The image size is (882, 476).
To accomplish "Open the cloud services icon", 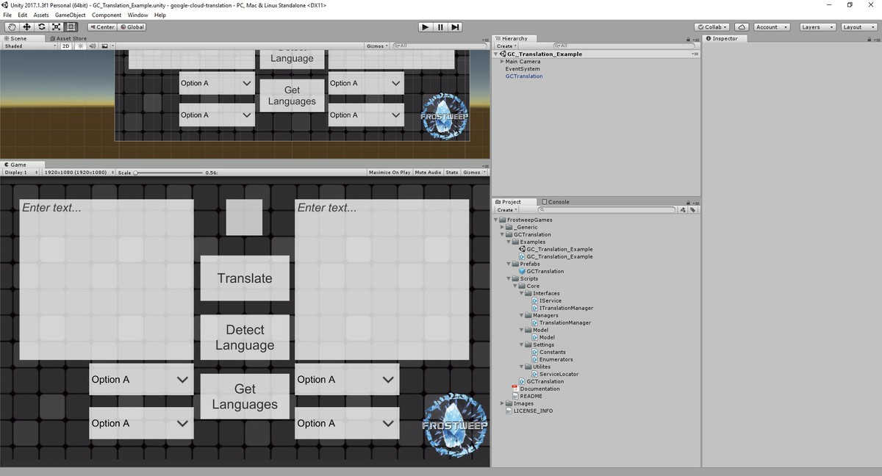I will click(x=742, y=27).
